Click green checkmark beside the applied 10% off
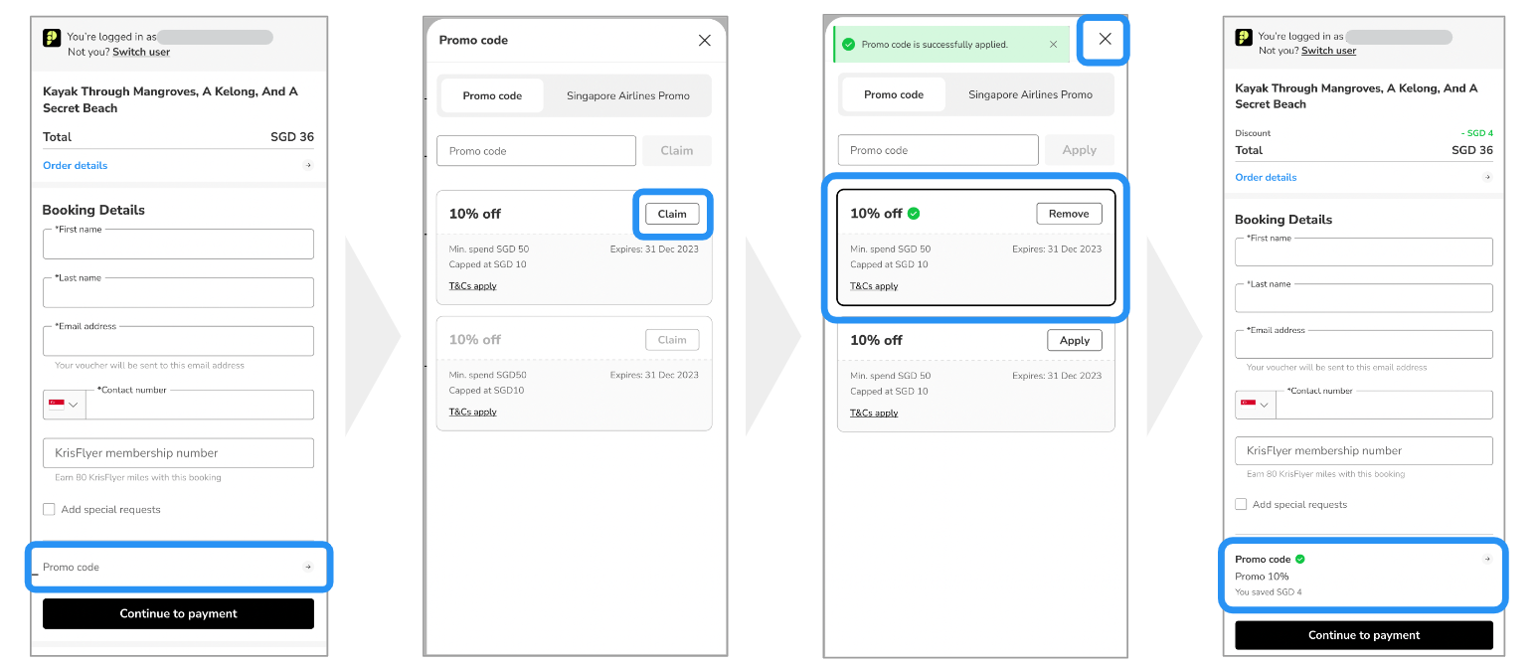 [914, 213]
